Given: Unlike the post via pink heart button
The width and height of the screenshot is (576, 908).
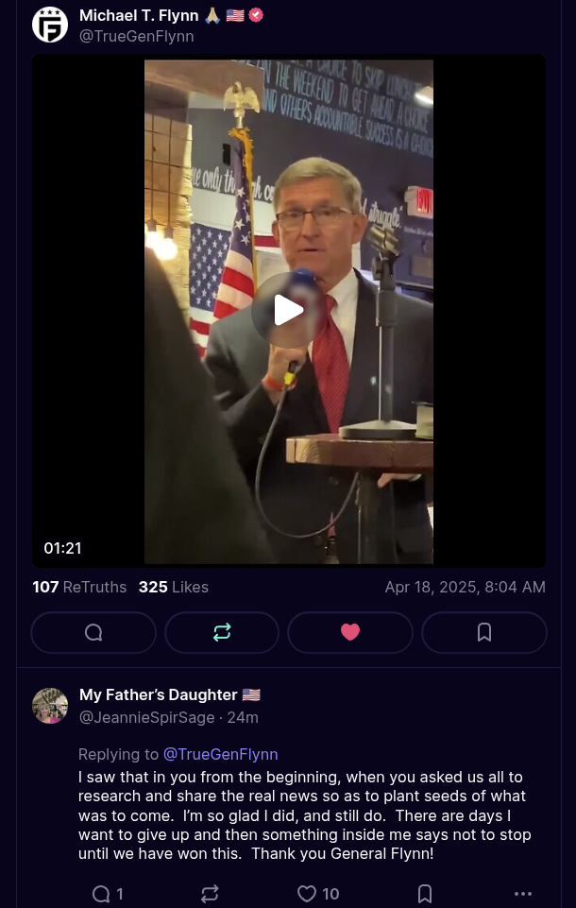Looking at the screenshot, I should coord(350,632).
